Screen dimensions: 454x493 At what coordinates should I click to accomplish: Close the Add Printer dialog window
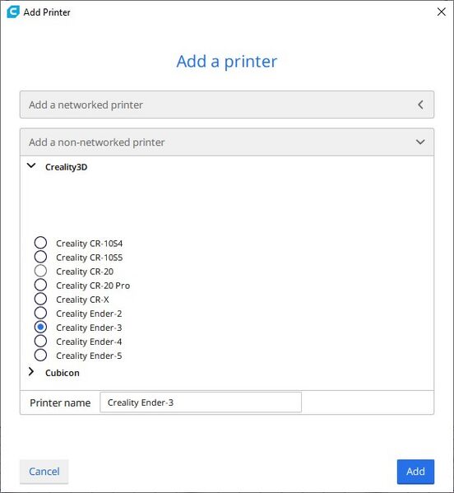[x=441, y=12]
